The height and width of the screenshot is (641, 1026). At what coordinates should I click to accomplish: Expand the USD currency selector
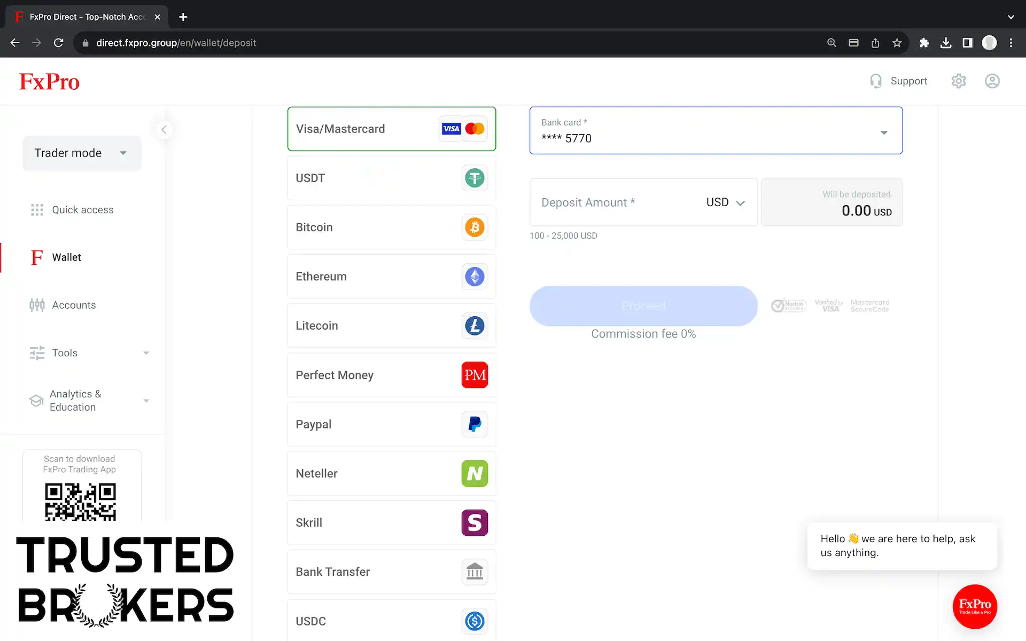tap(725, 202)
